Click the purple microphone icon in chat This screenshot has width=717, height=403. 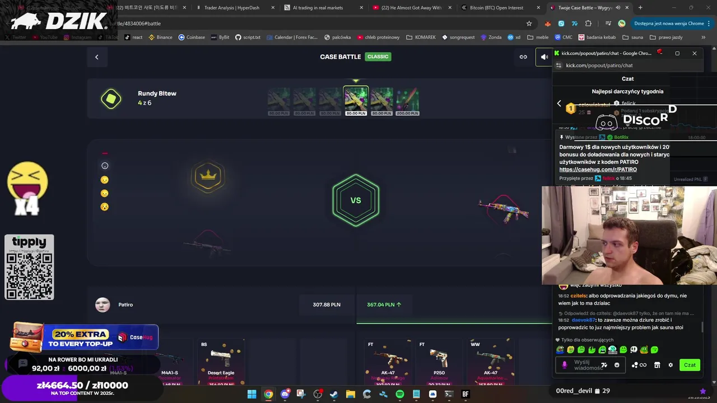pos(564,365)
